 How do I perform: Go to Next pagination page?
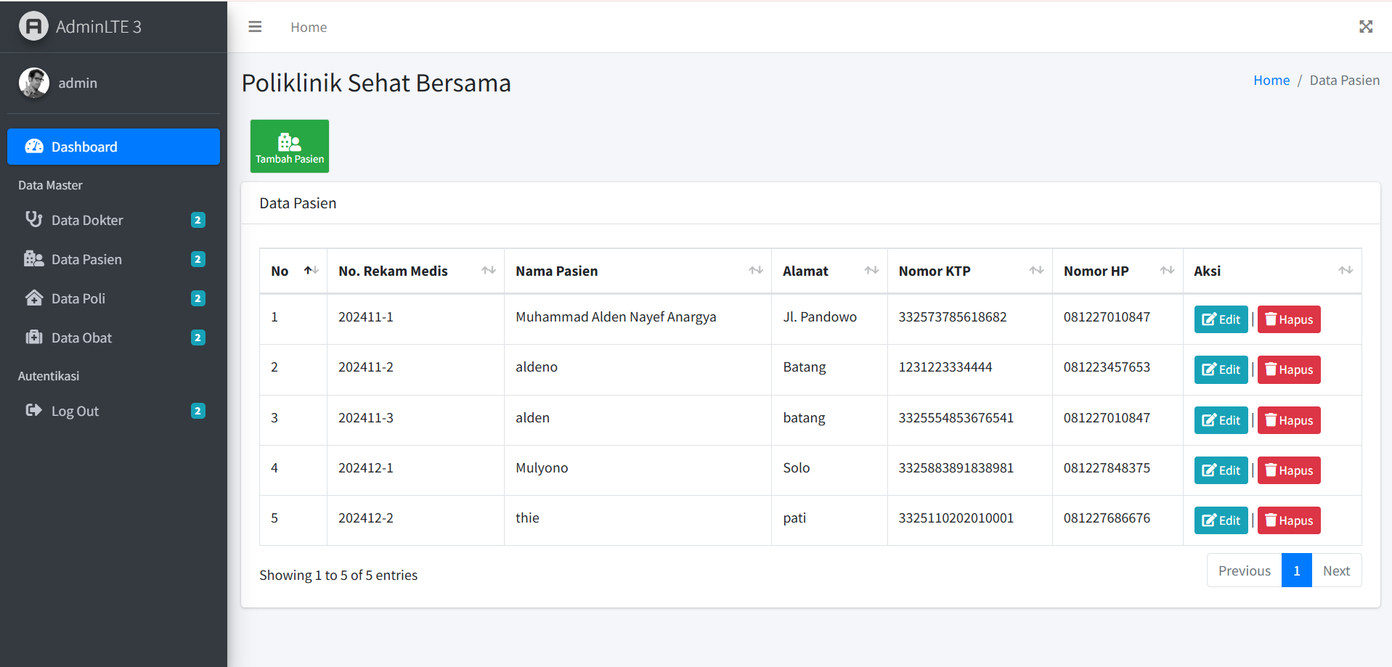[x=1335, y=570]
